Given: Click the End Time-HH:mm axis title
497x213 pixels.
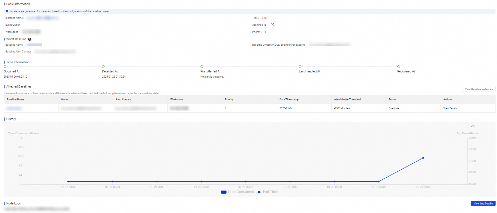Looking at the screenshot, I should tap(467, 133).
